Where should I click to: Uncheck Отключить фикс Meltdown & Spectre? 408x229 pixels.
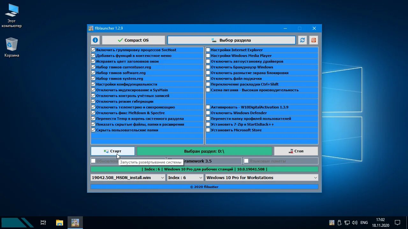tap(93, 113)
